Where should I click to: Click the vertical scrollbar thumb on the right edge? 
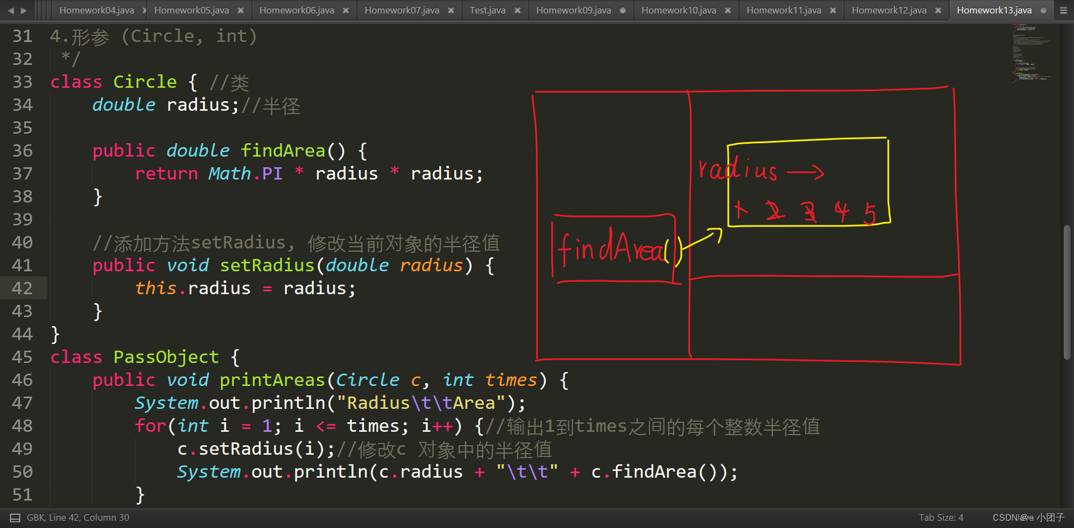(1067, 292)
